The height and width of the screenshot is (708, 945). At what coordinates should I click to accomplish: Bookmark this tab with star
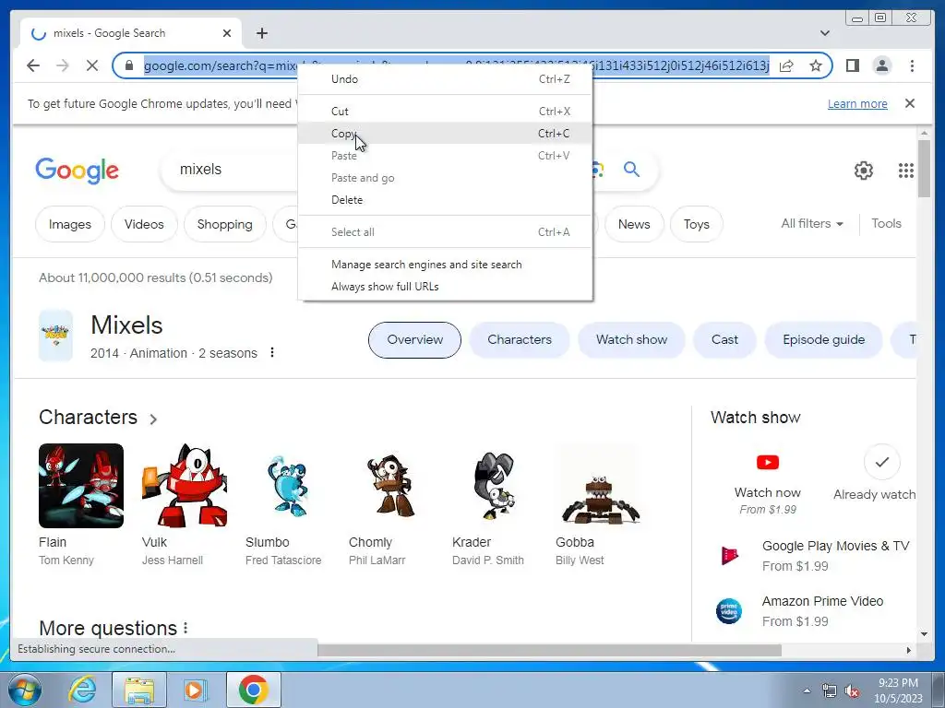point(816,65)
